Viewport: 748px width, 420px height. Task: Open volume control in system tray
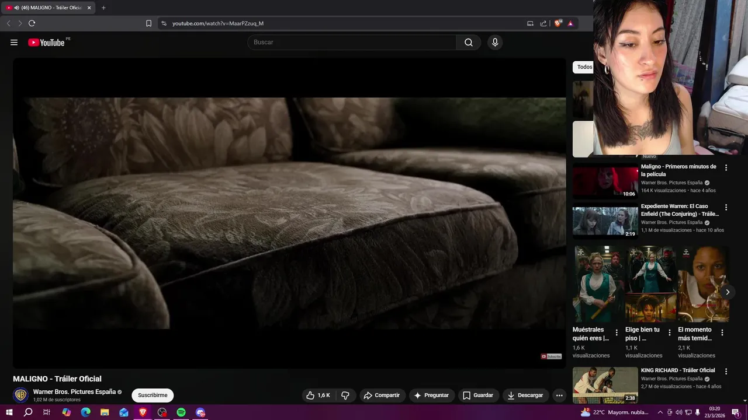click(x=679, y=412)
